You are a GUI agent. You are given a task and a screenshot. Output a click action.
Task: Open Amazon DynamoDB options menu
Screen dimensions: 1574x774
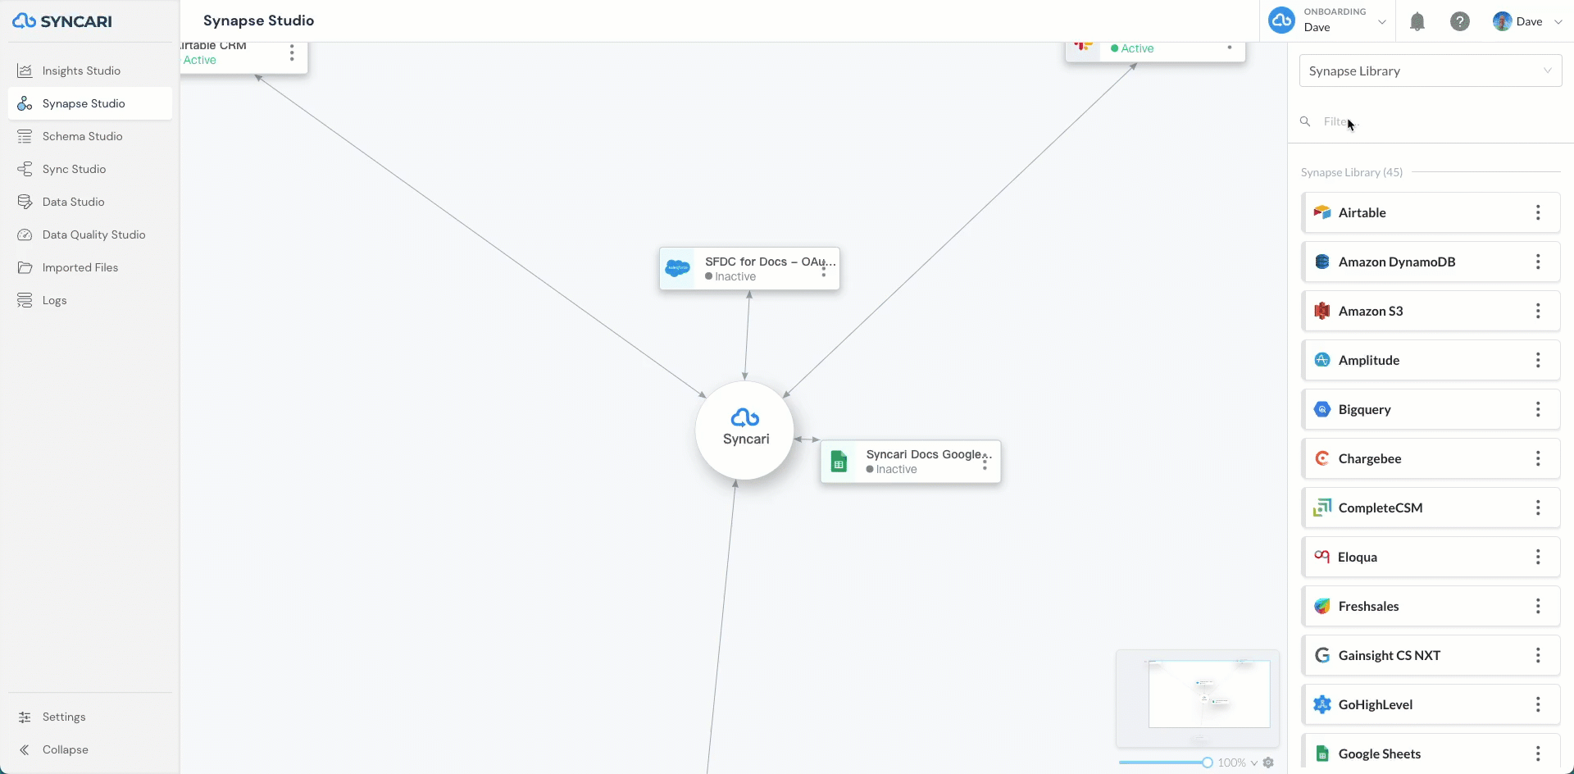1538,262
